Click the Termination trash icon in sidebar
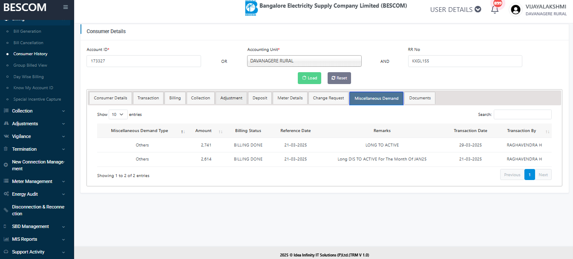This screenshot has height=259, width=573. click(x=6, y=149)
